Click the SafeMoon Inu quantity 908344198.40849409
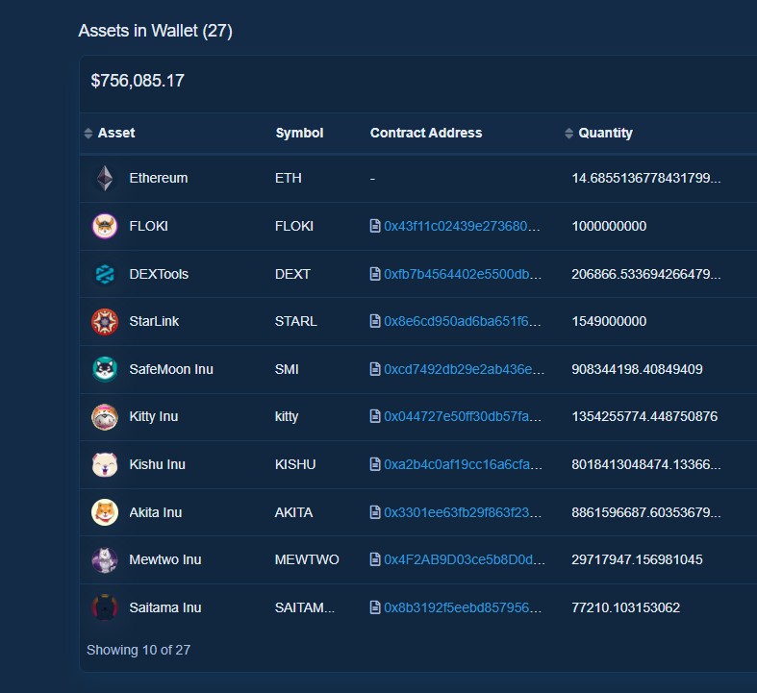 tap(638, 369)
